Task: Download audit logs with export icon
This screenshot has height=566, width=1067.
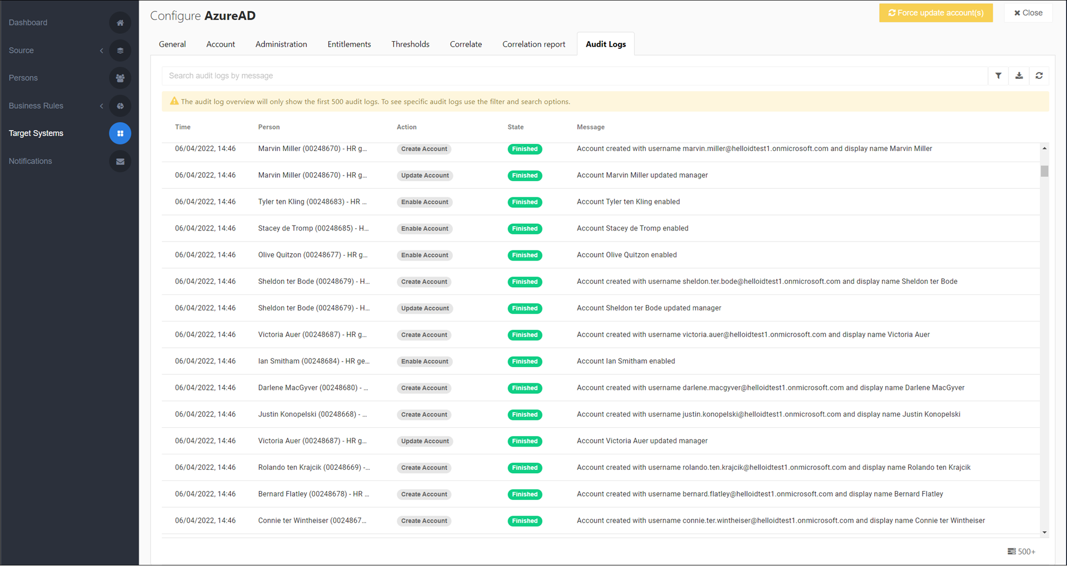Action: point(1019,76)
